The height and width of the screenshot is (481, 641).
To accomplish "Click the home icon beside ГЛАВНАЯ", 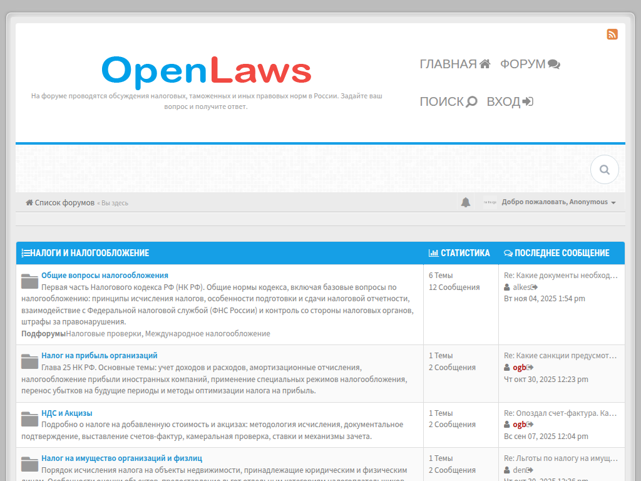I will pos(485,63).
